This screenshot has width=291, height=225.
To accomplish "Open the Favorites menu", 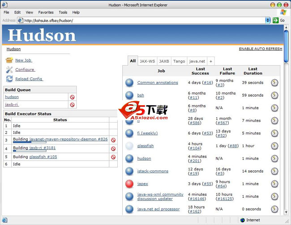I will click(x=46, y=13).
